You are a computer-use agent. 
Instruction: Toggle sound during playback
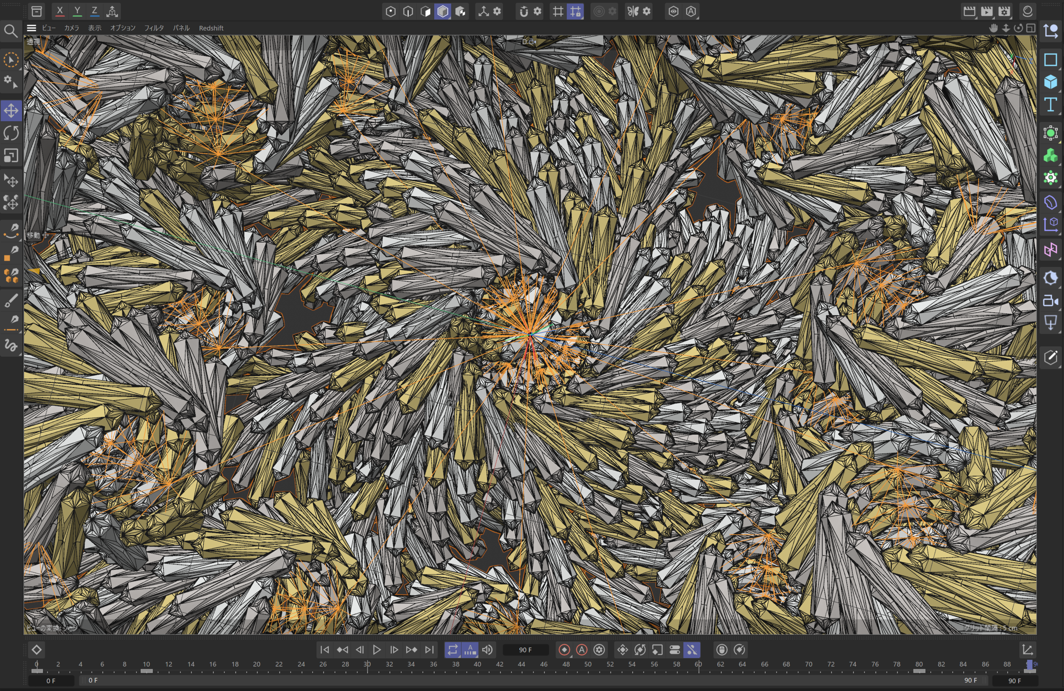click(487, 650)
